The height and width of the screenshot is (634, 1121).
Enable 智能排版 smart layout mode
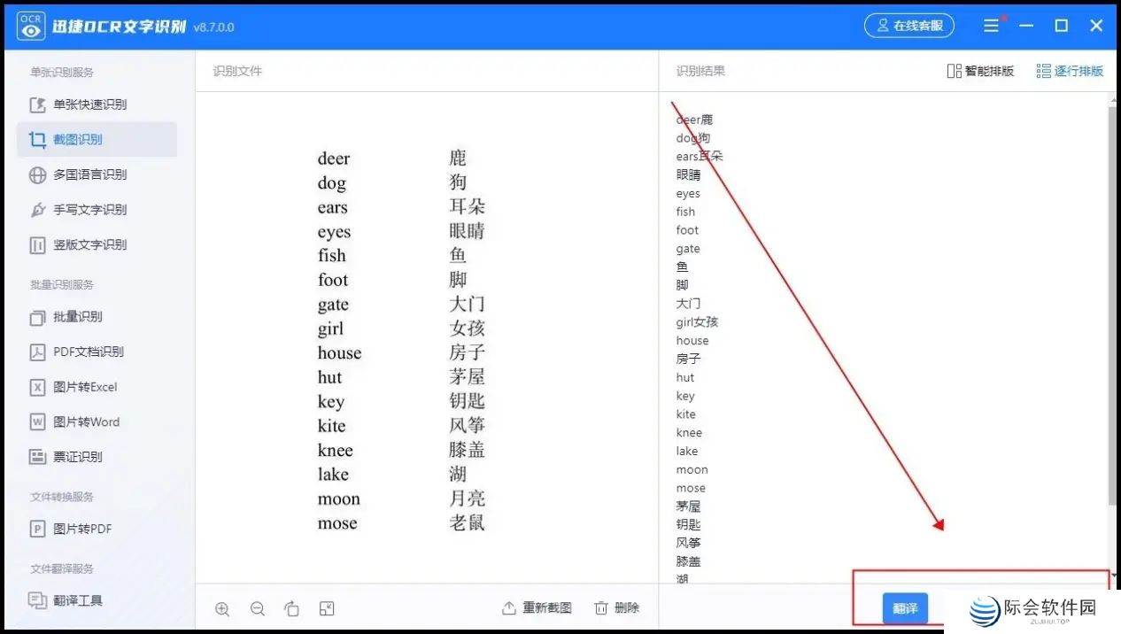tap(979, 71)
